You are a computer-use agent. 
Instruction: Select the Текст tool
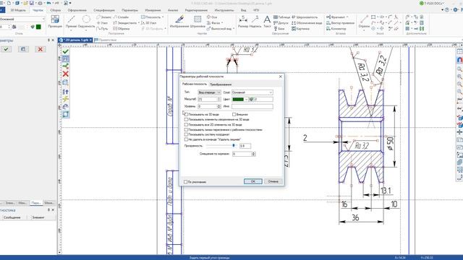coord(267,22)
